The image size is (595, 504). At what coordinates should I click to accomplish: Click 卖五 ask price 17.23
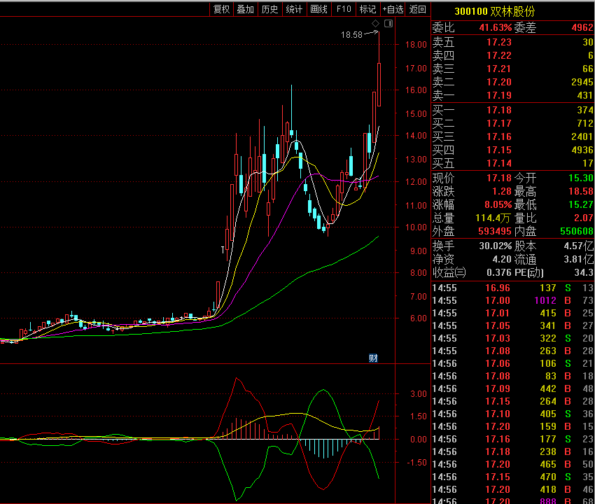click(499, 42)
